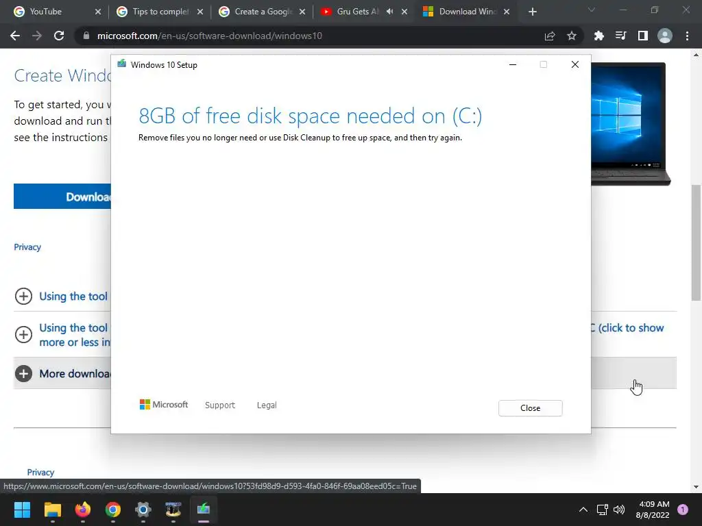Click the laptop image on the webpage
The width and height of the screenshot is (702, 526).
click(631, 124)
